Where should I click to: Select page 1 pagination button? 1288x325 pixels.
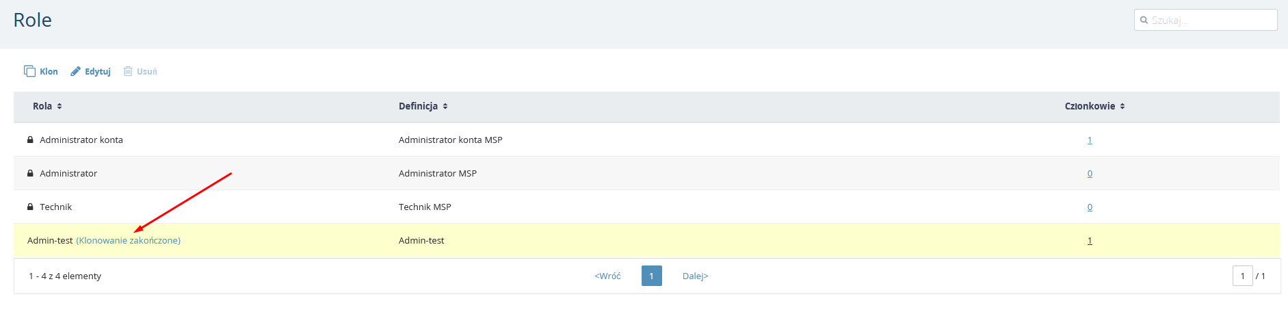[652, 276]
